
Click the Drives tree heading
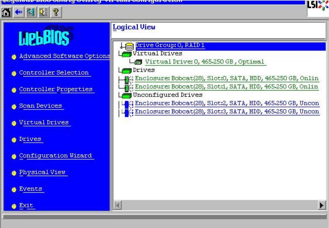pos(144,70)
